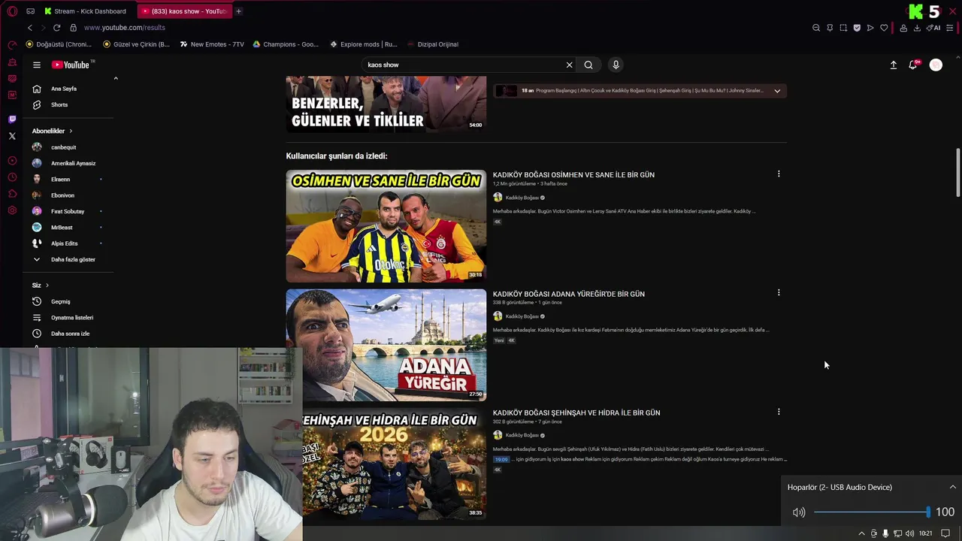Open the canbequit channel subscription
This screenshot has width=962, height=541.
click(x=64, y=147)
